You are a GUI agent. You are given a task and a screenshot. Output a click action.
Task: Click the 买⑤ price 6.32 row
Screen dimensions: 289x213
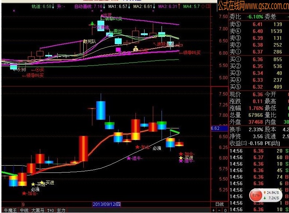click(256, 87)
